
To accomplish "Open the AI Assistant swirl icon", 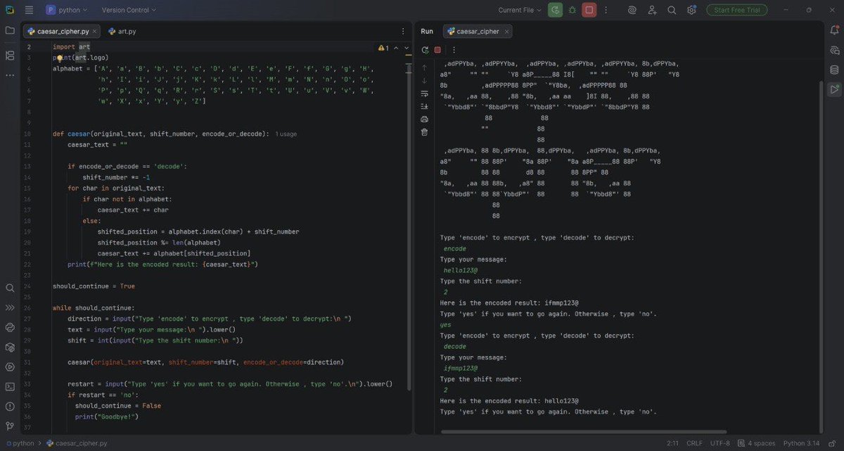I will (x=632, y=10).
